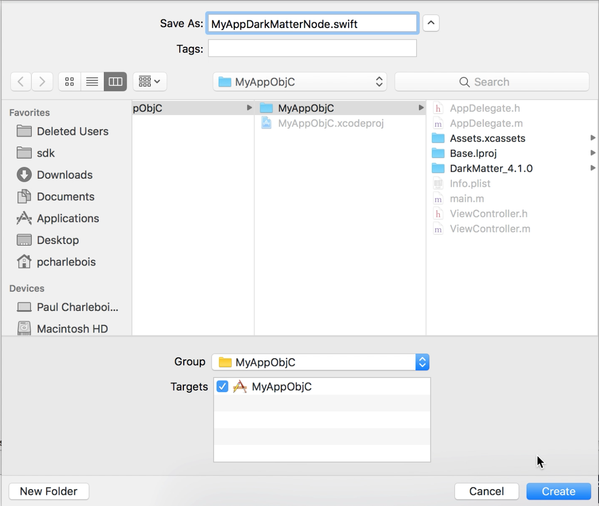This screenshot has height=506, width=599.
Task: Go back using left arrow button
Action: click(x=21, y=82)
